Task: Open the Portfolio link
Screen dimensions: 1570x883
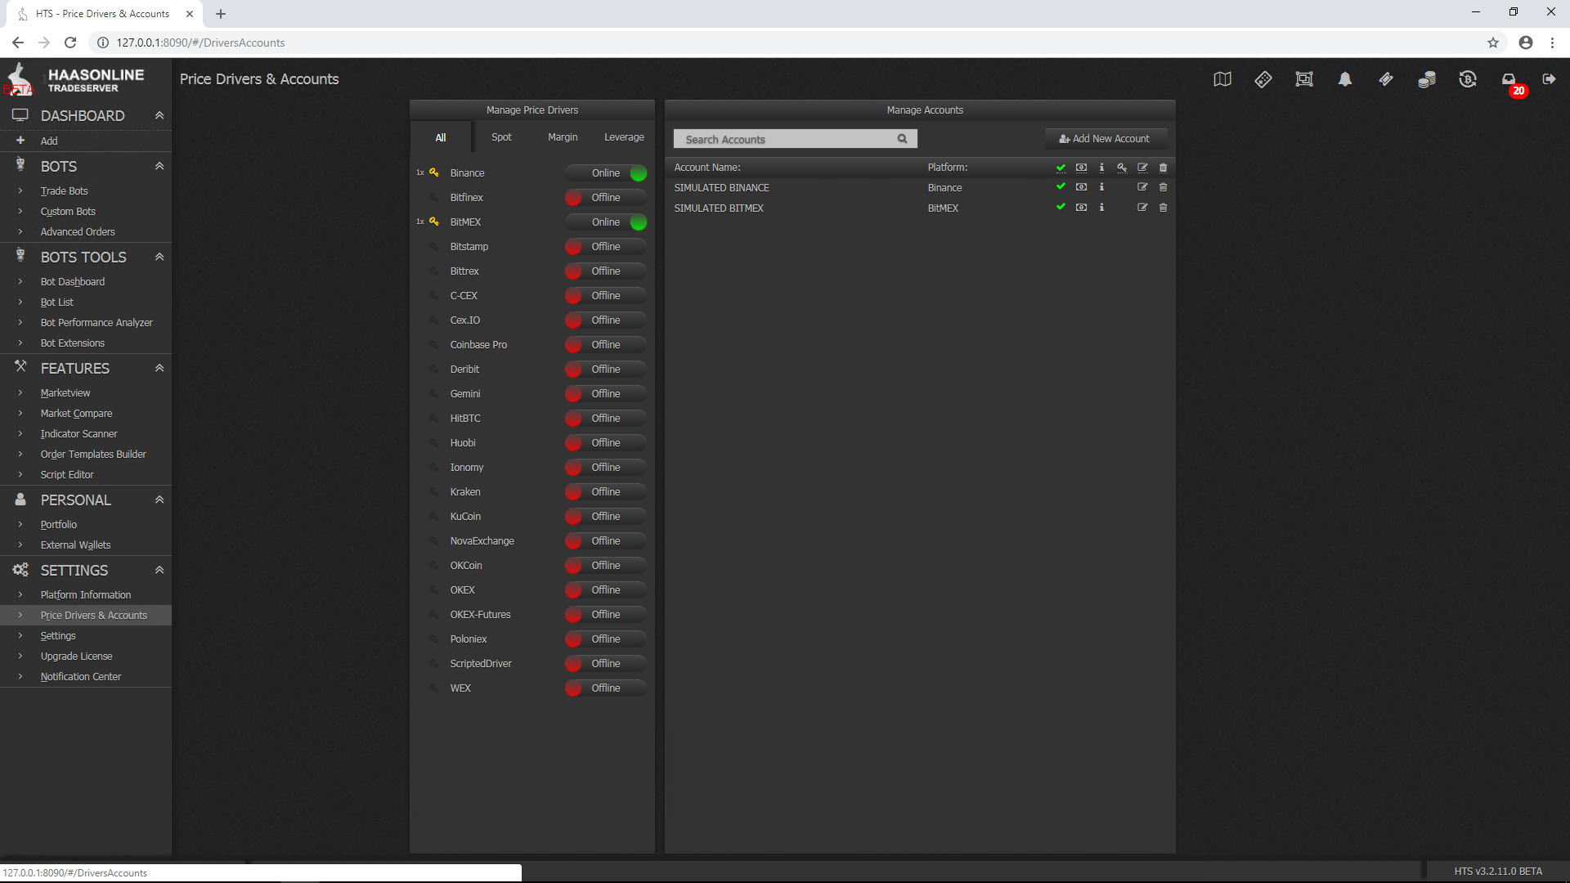Action: tap(59, 524)
